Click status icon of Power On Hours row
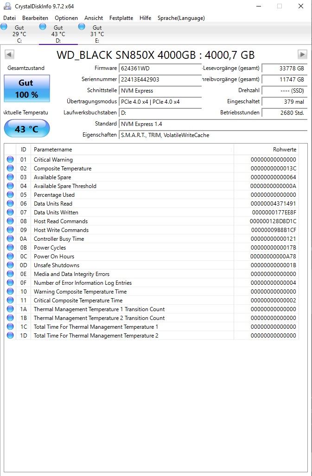Screen dimensions: 312x476 10,256
